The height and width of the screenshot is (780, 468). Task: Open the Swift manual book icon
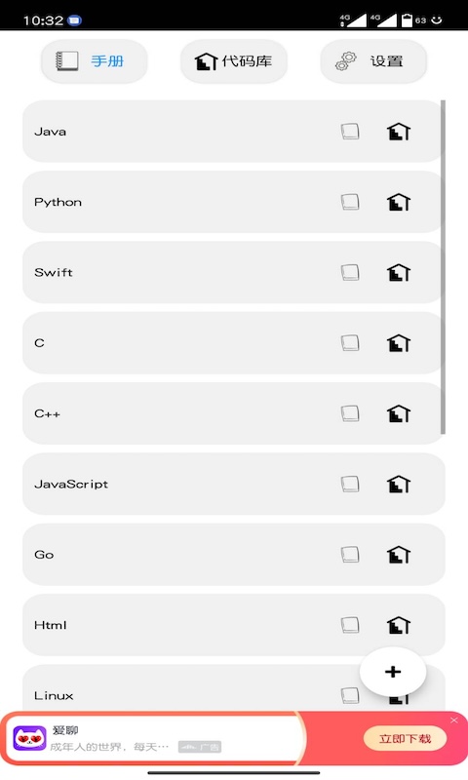click(x=350, y=272)
